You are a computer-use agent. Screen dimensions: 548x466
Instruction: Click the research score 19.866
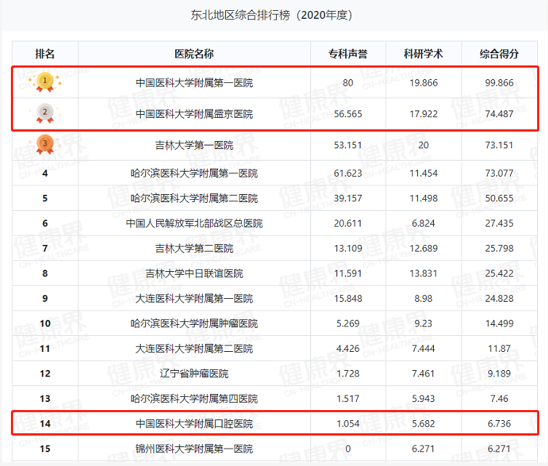(424, 83)
